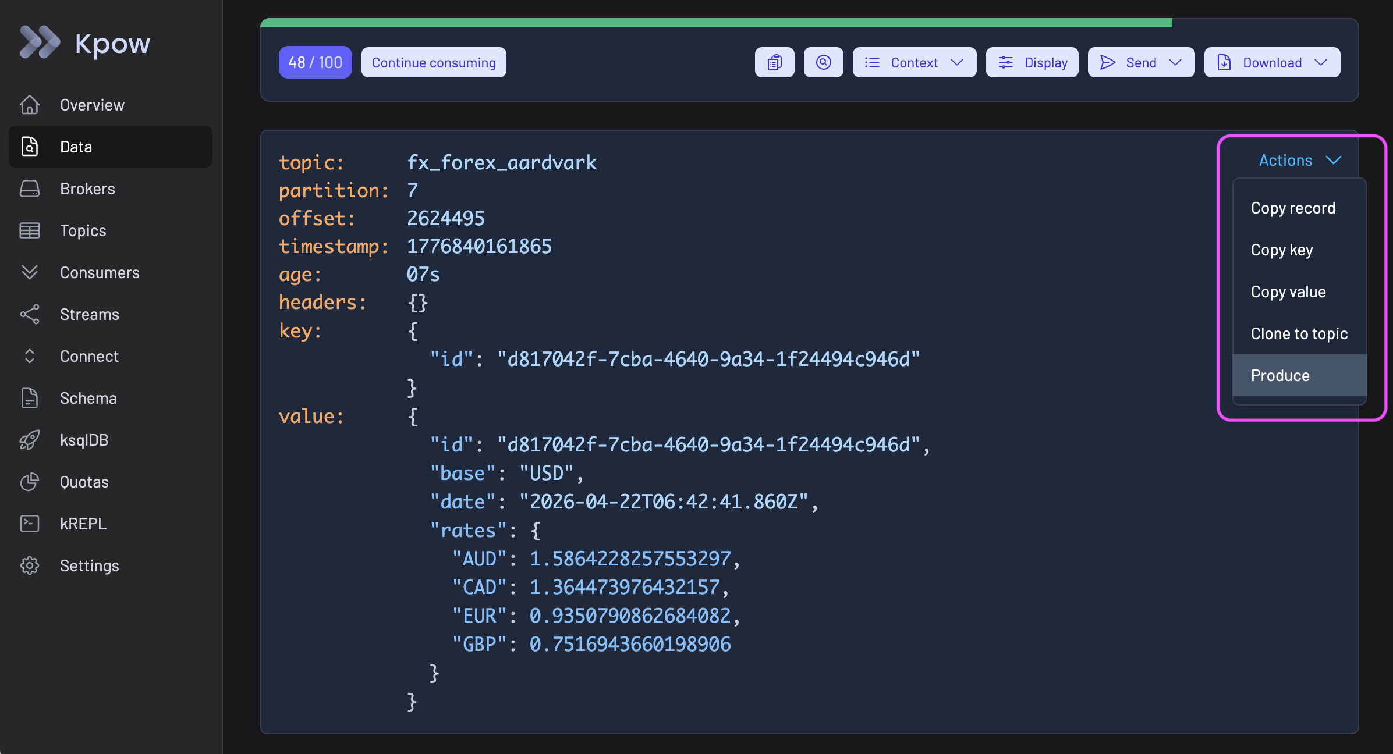Select Copy record from Actions menu
Screen dimensions: 1393x754
1299,208
